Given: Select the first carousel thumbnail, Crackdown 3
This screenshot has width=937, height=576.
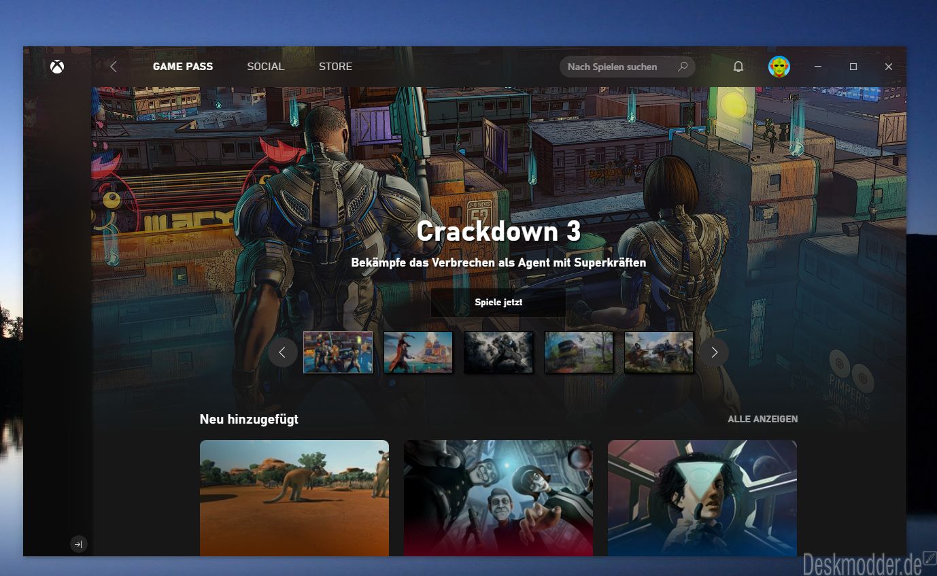Looking at the screenshot, I should [x=338, y=352].
